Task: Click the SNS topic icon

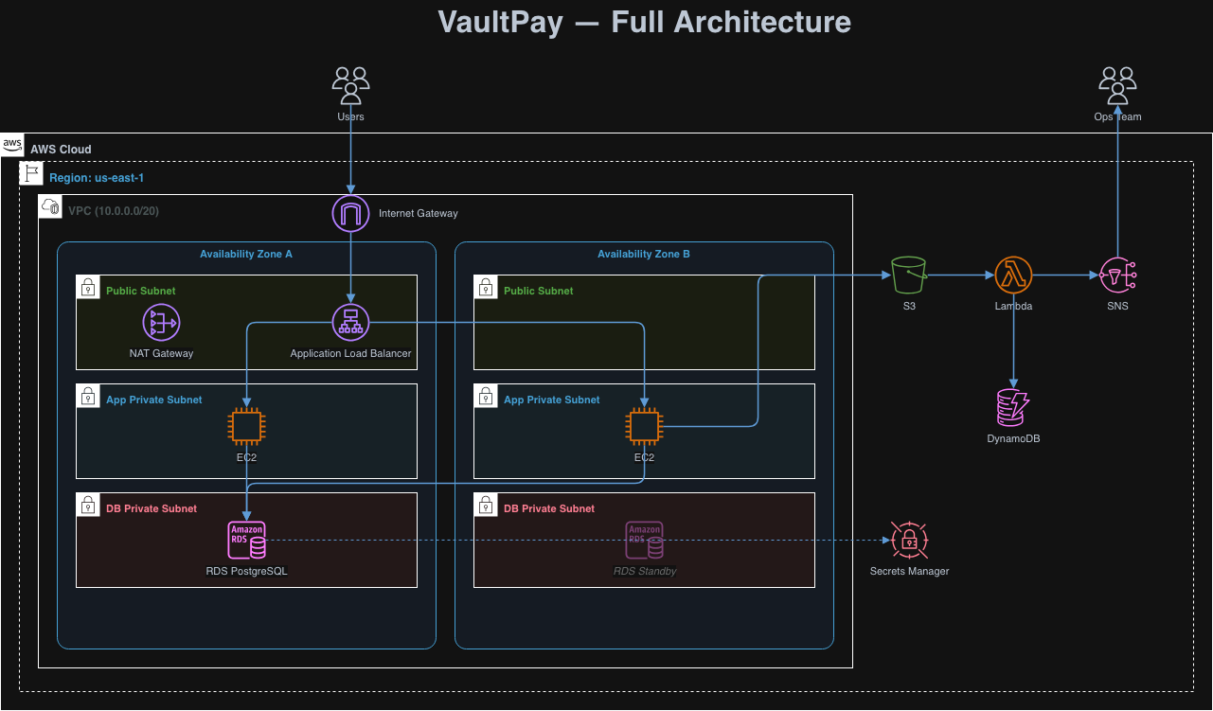Action: [x=1117, y=276]
